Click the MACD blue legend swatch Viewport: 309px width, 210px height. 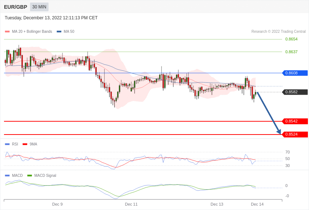point(7,175)
